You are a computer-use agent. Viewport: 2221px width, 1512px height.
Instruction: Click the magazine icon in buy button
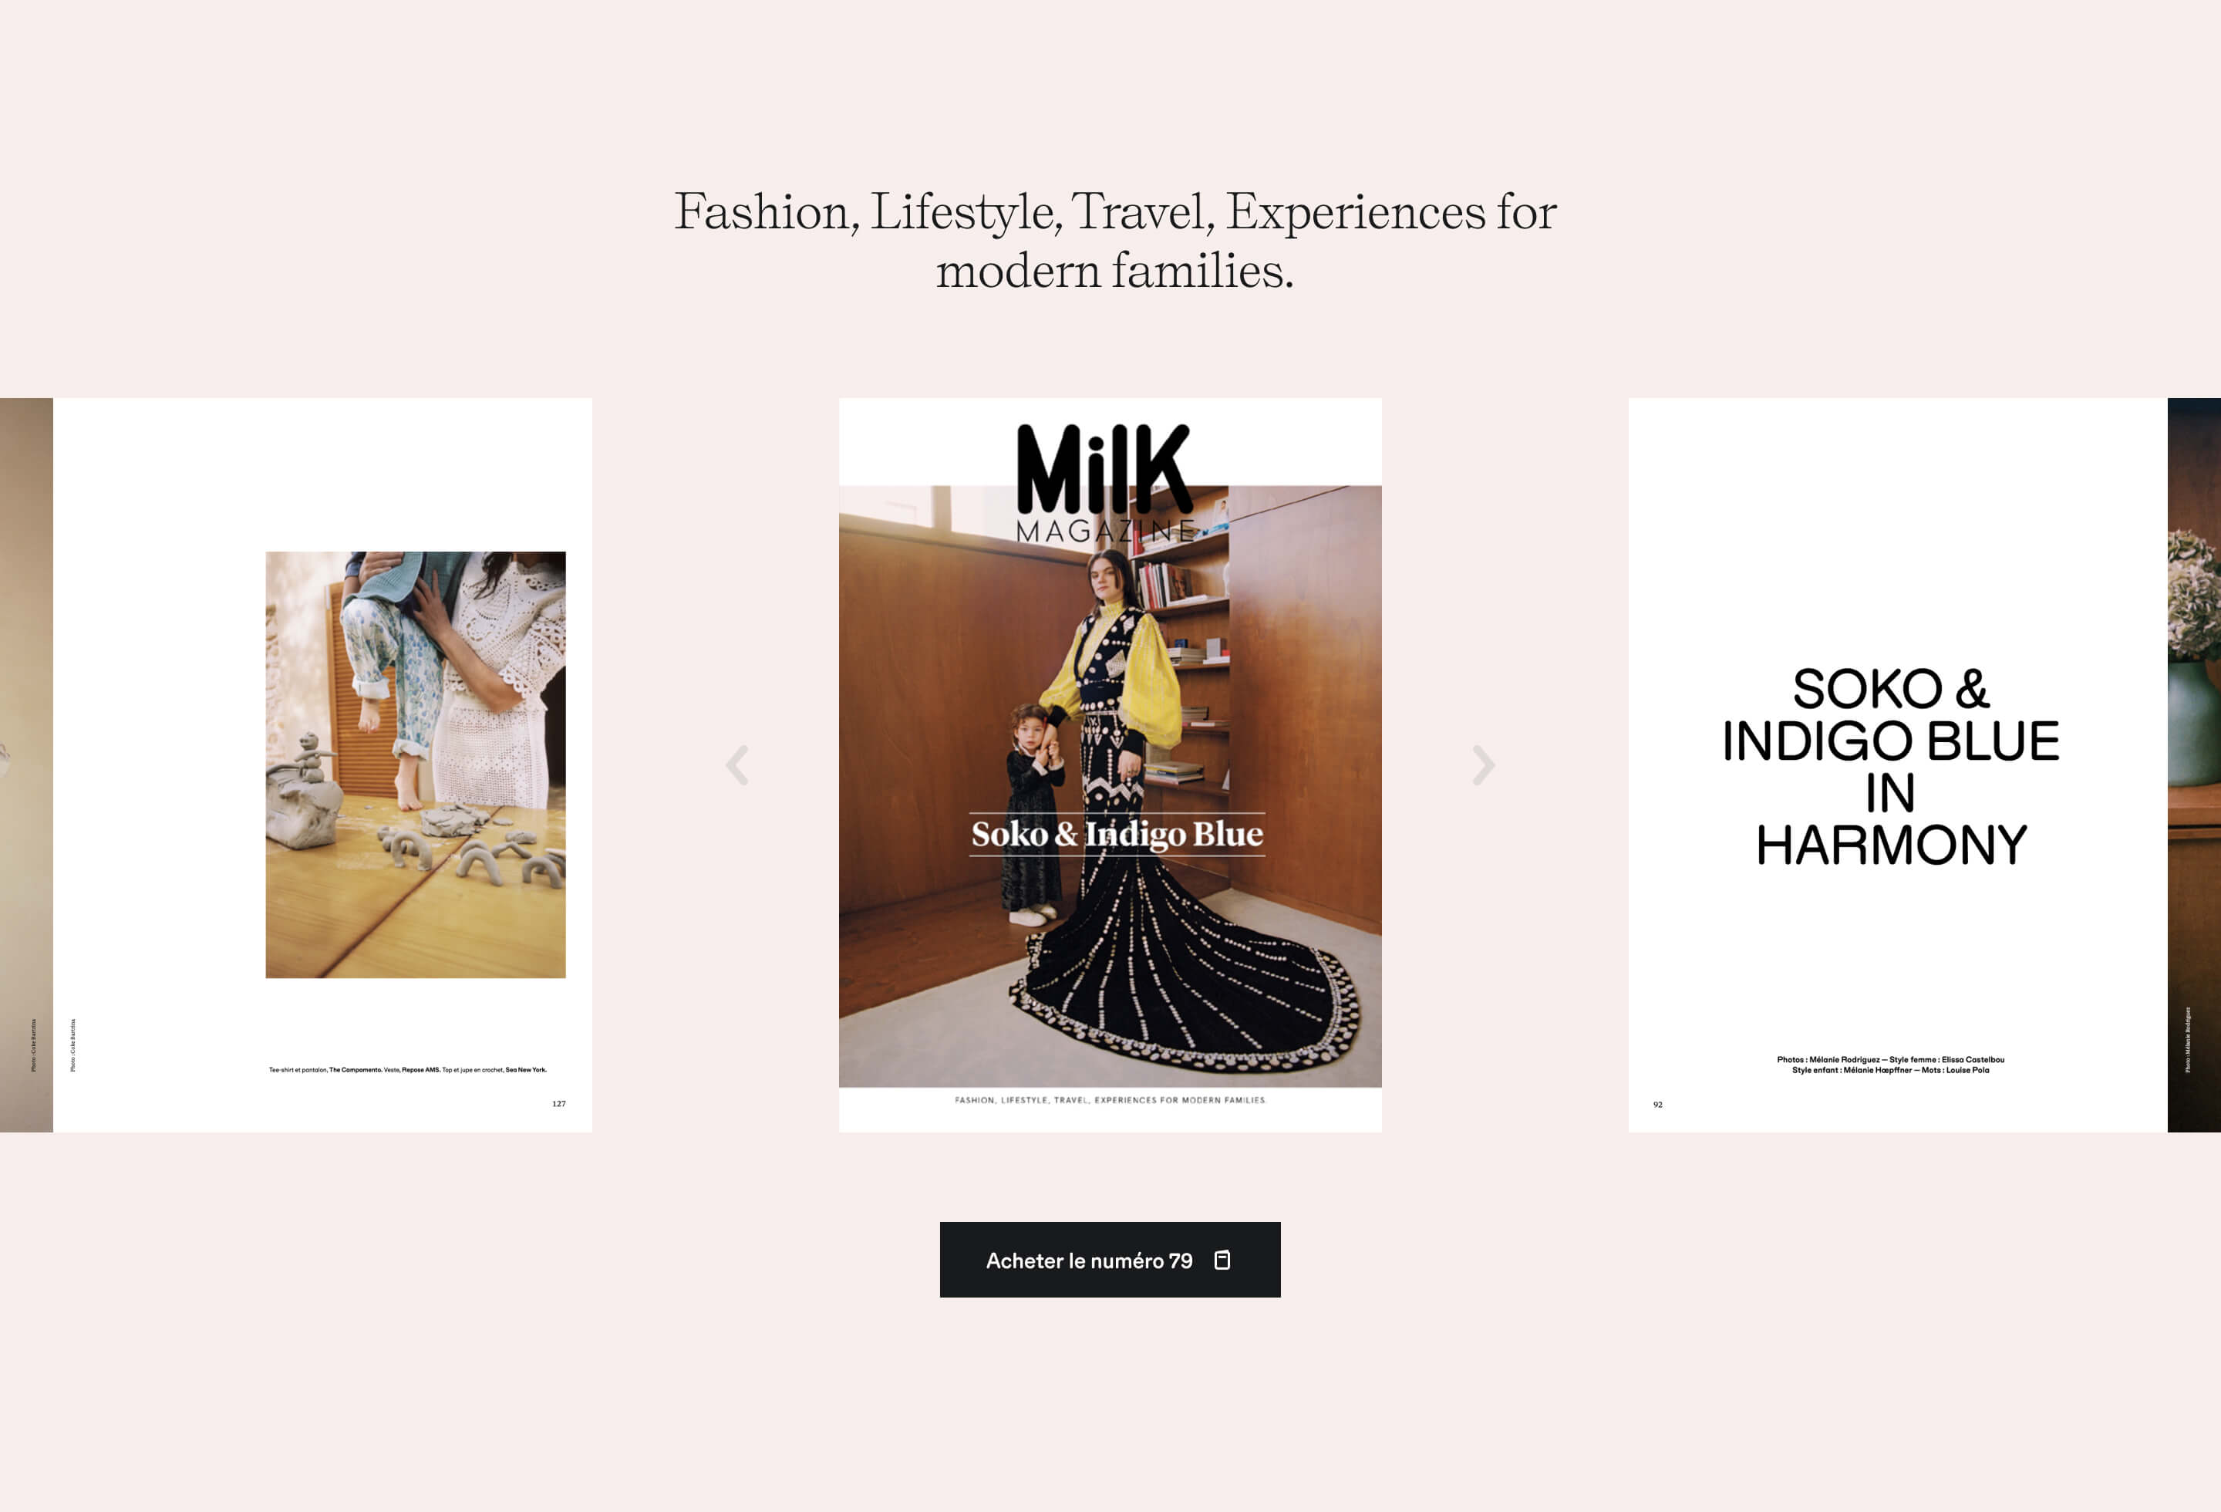tap(1222, 1260)
